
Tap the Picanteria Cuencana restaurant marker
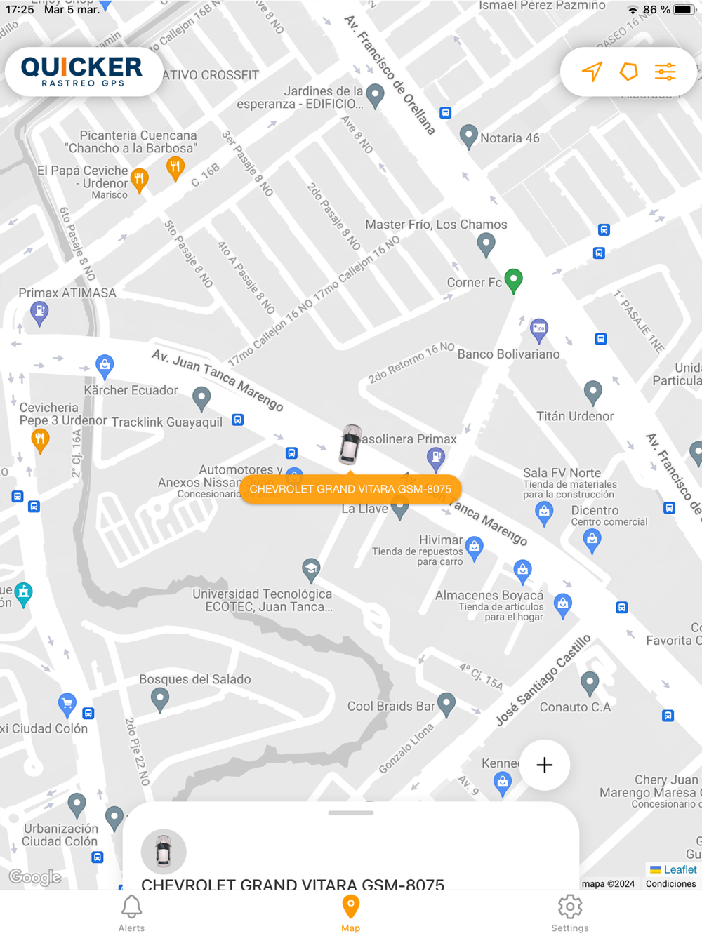(175, 168)
